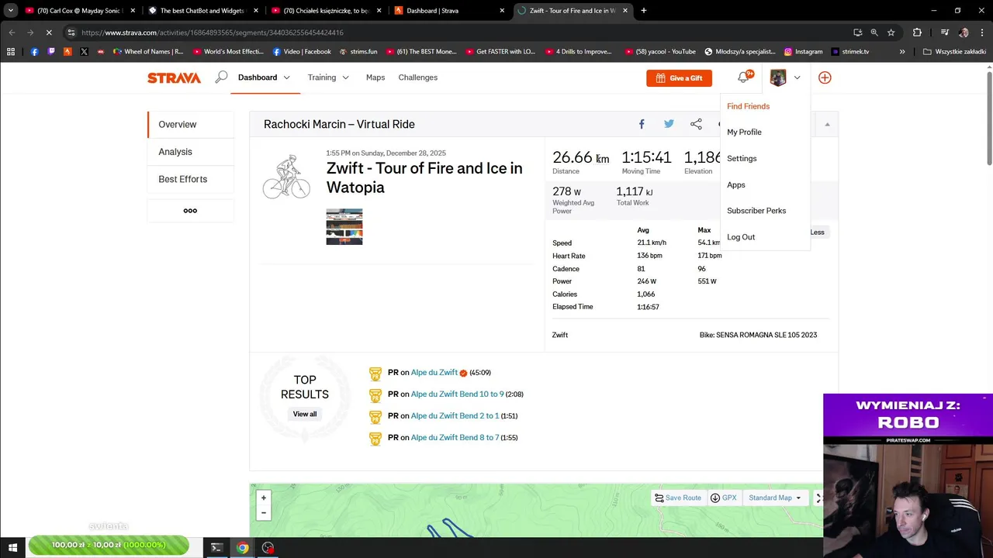Select the Analysis sidebar tab

[x=191, y=152]
